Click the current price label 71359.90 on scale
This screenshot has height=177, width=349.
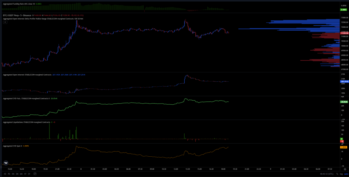click(344, 33)
